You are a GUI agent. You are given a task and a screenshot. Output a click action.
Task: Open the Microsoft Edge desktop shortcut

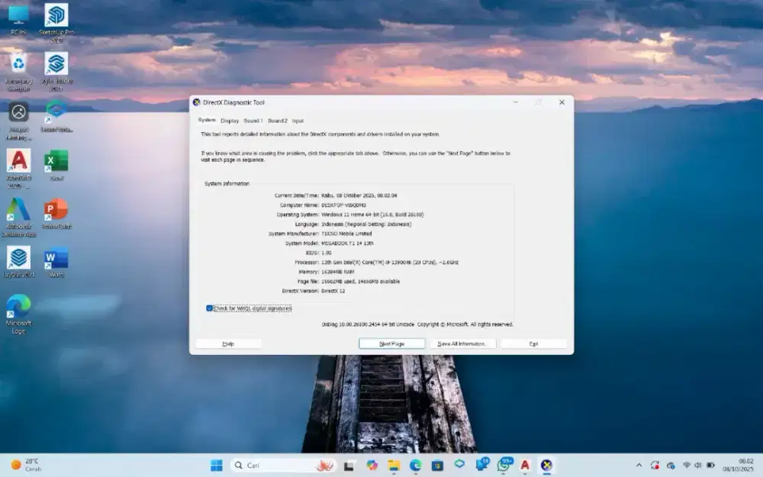(18, 307)
